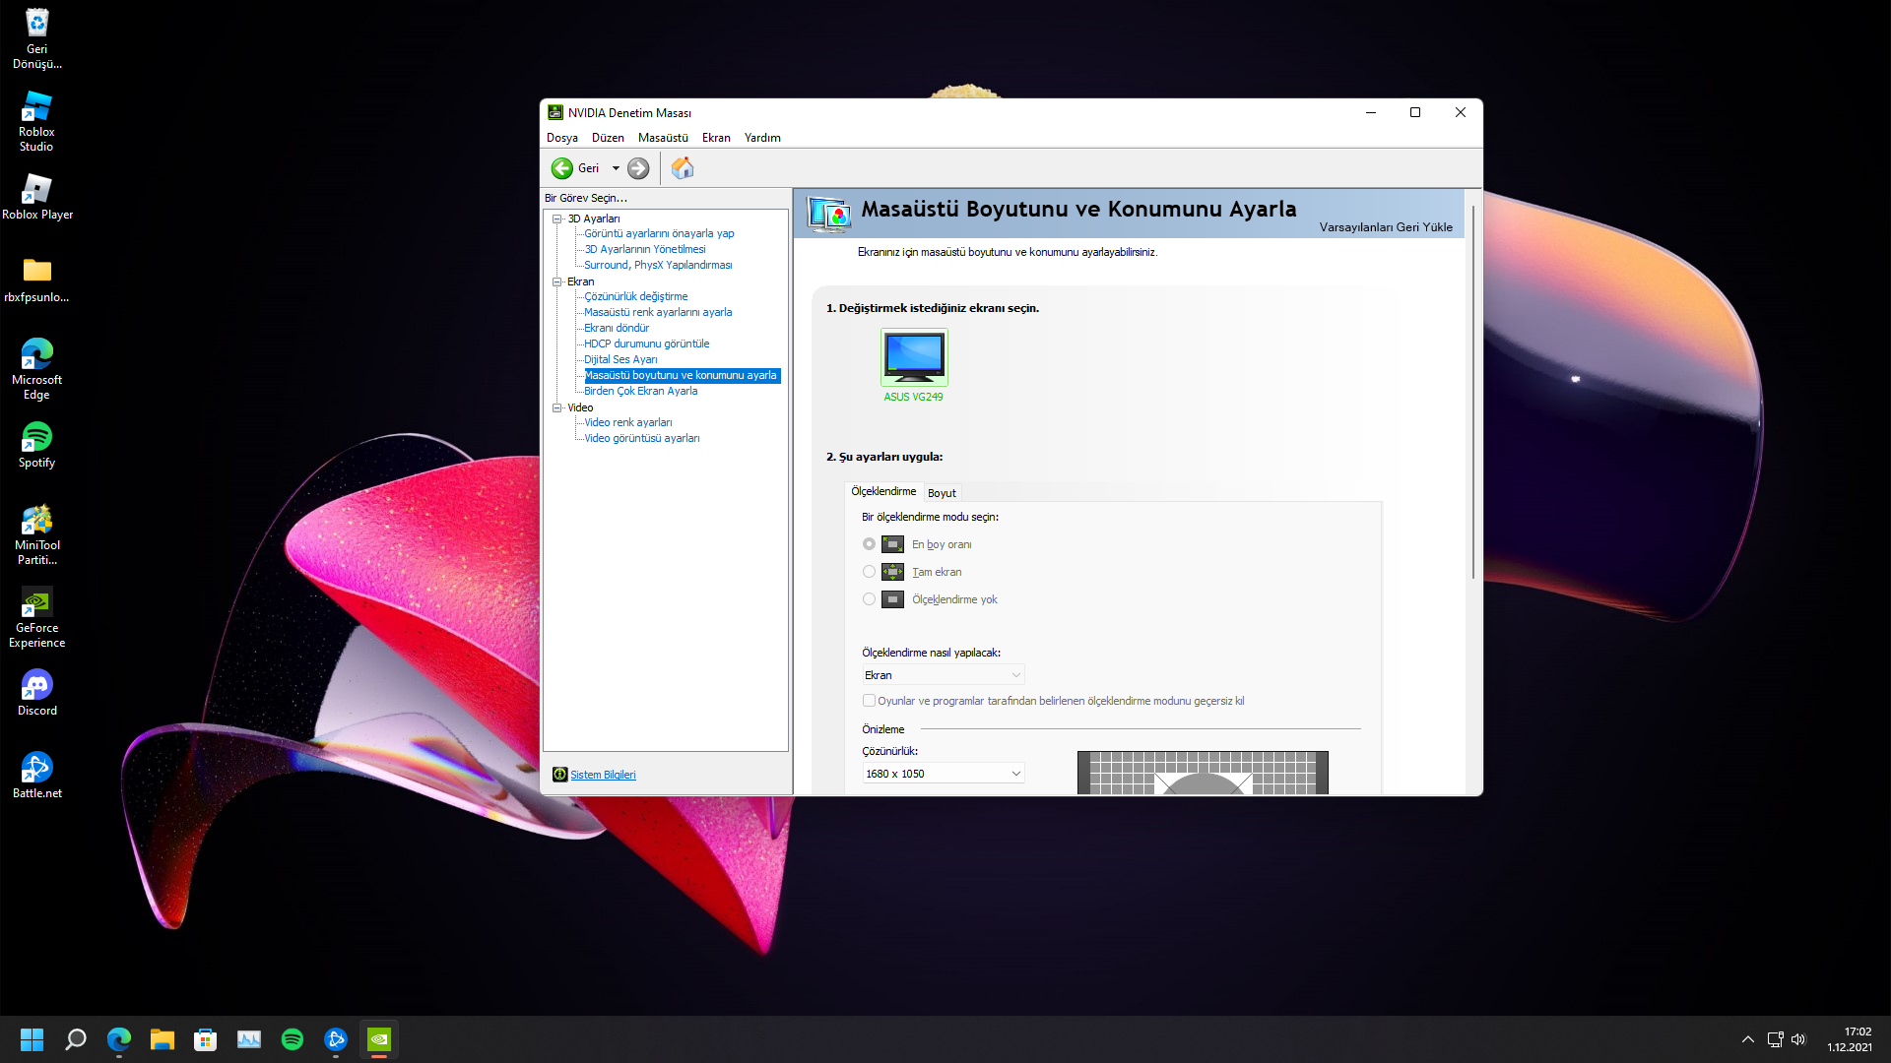Open Discord desktop shortcut
Image resolution: width=1891 pixels, height=1063 pixels.
coord(37,693)
